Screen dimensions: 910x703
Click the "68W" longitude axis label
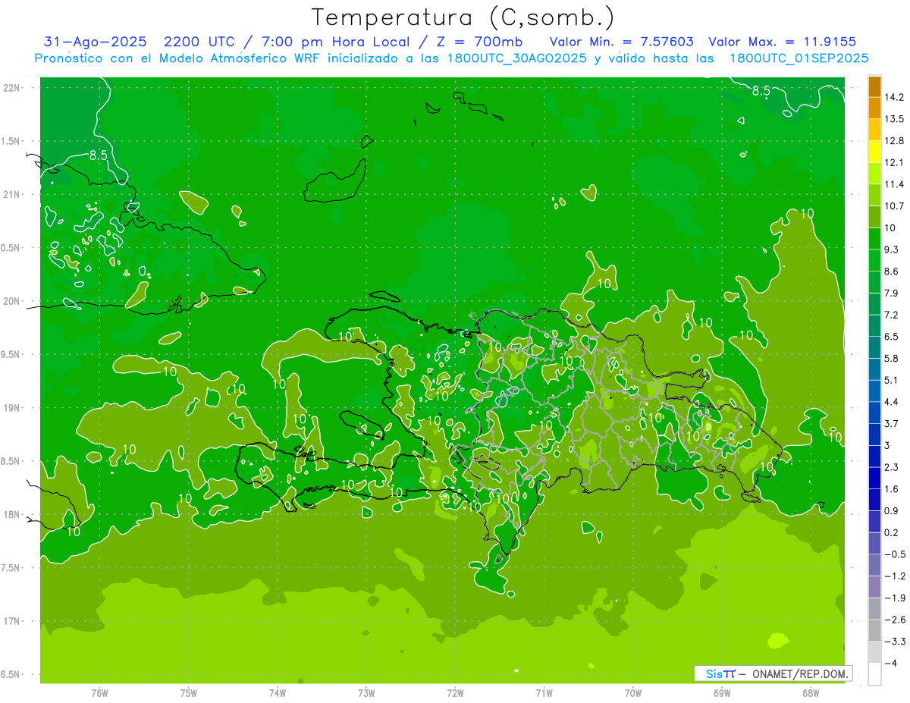pyautogui.click(x=810, y=693)
